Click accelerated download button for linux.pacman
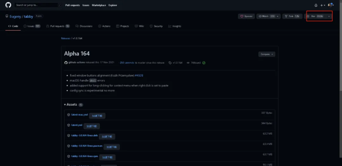The image size is (342, 166). point(112,147)
